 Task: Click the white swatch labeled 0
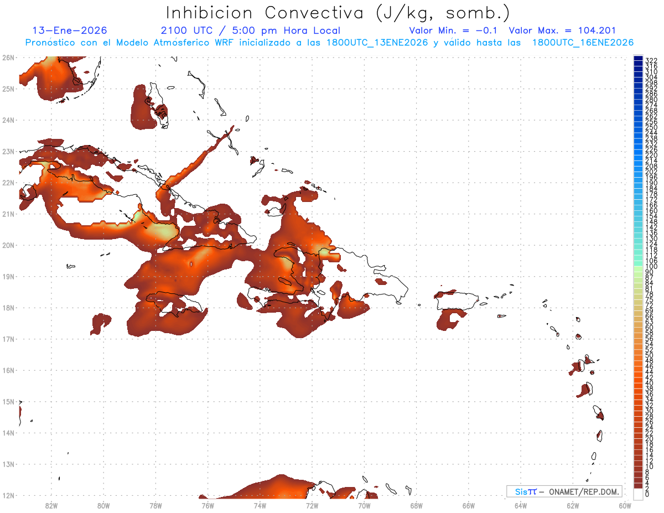coord(638,494)
